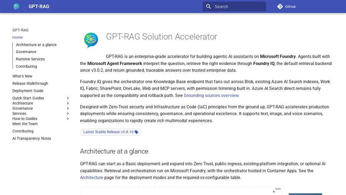Open Quick Start Guides nav item

(28, 98)
